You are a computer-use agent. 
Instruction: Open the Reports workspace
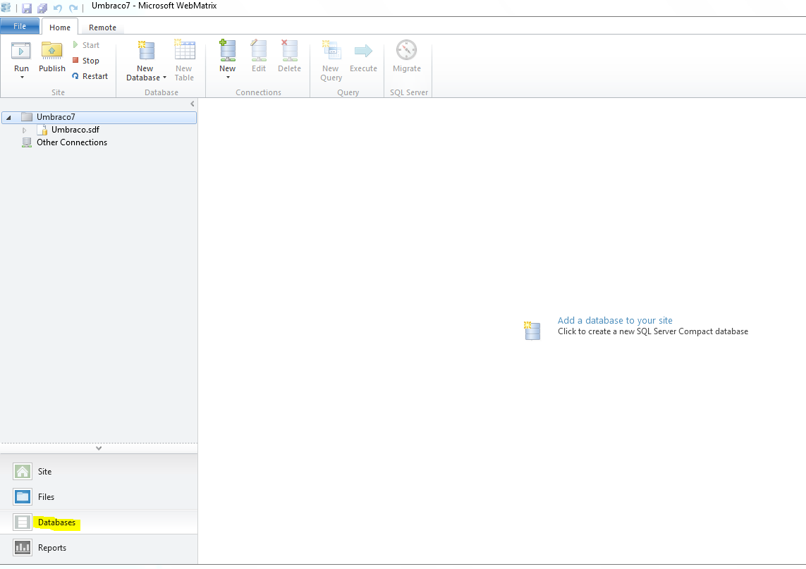[99, 548]
